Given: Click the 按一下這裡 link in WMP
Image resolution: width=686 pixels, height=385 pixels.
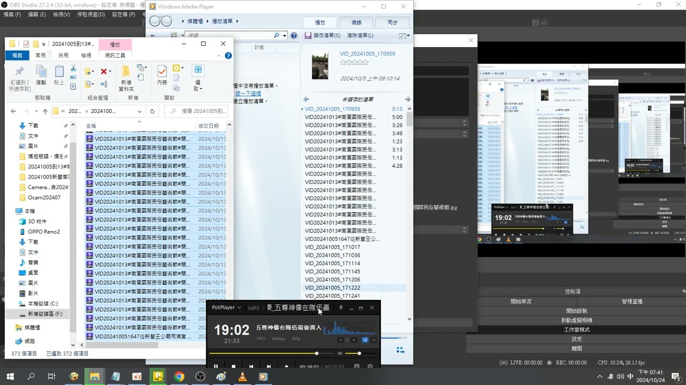Looking at the screenshot, I should 248,93.
